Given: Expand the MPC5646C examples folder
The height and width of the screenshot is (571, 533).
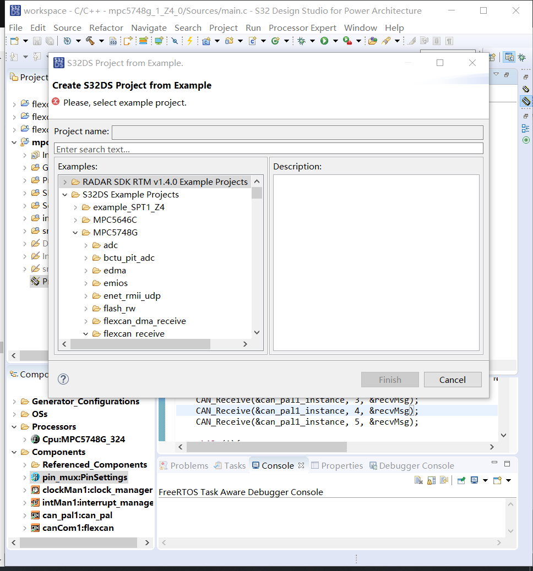Looking at the screenshot, I should [75, 220].
